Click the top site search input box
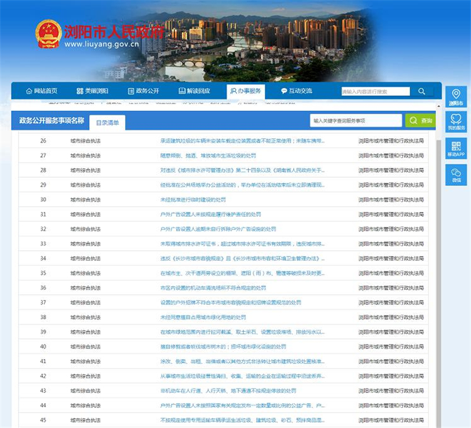This screenshot has height=428, width=471. [375, 91]
